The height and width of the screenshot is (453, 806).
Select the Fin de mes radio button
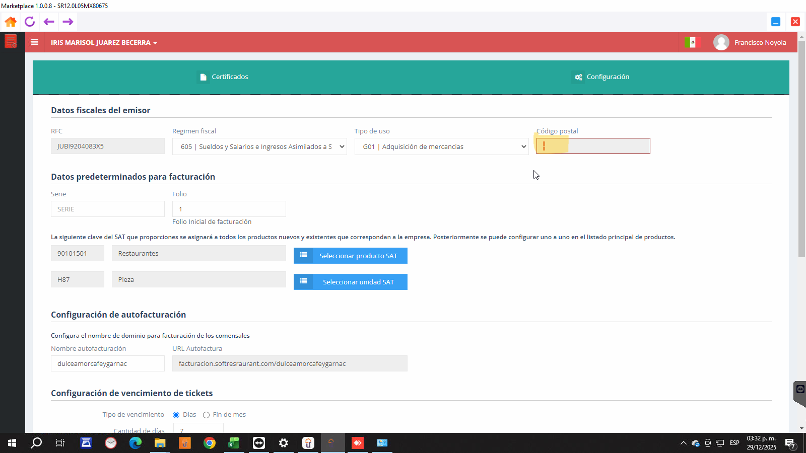click(206, 415)
